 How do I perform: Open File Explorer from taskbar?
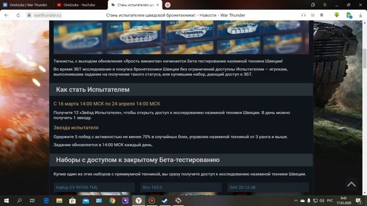(59, 201)
